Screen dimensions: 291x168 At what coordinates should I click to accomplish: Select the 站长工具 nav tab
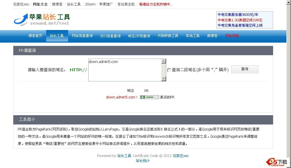[x=57, y=36]
